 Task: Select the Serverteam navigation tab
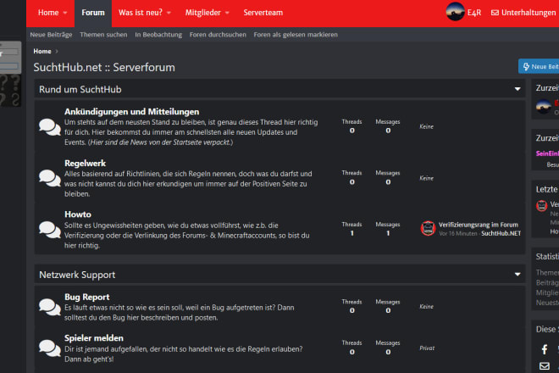263,13
